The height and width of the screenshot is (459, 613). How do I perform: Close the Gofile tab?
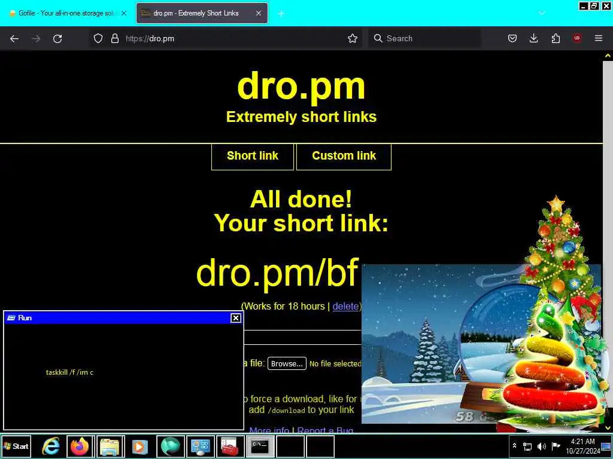(124, 13)
